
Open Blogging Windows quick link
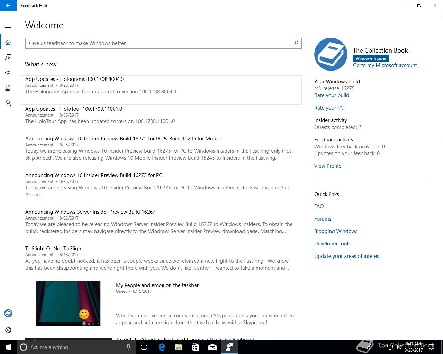[x=336, y=231]
